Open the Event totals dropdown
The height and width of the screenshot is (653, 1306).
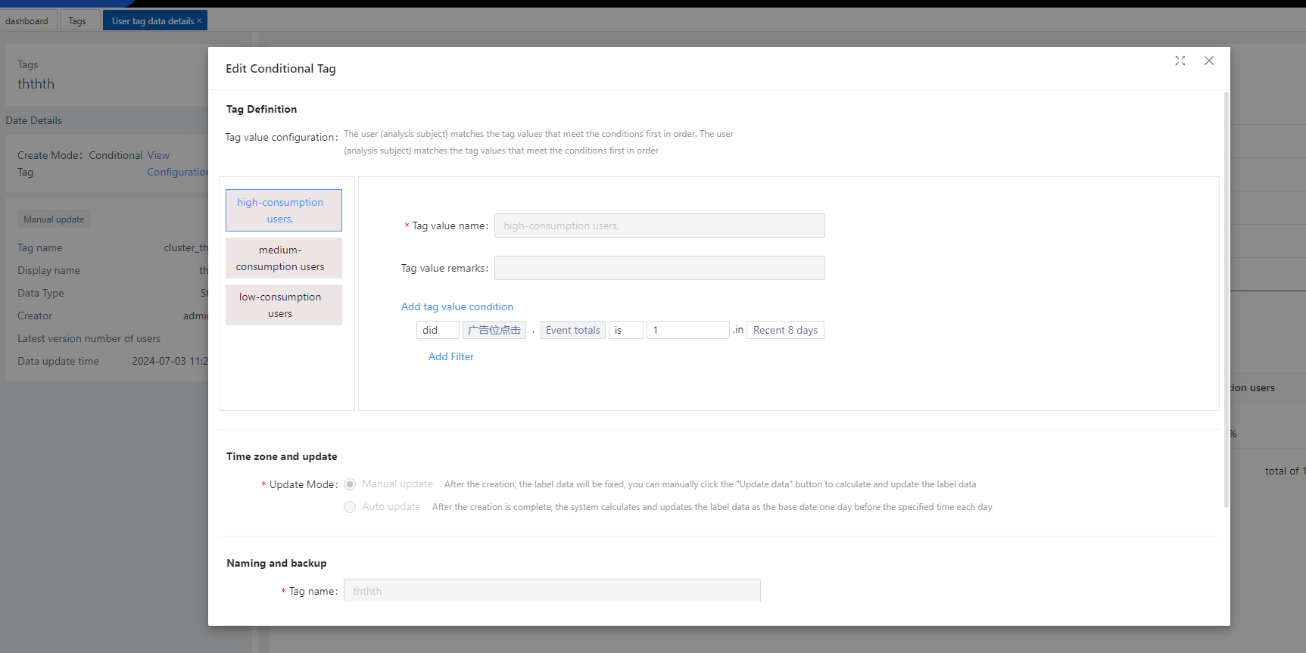(572, 330)
